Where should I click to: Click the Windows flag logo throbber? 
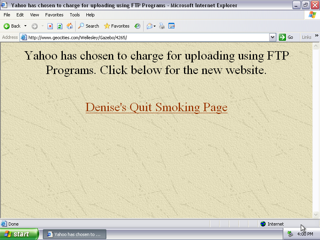(312, 15)
